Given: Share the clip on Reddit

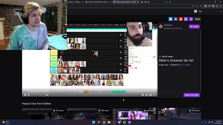Looking at the screenshot, I should [x=181, y=19].
